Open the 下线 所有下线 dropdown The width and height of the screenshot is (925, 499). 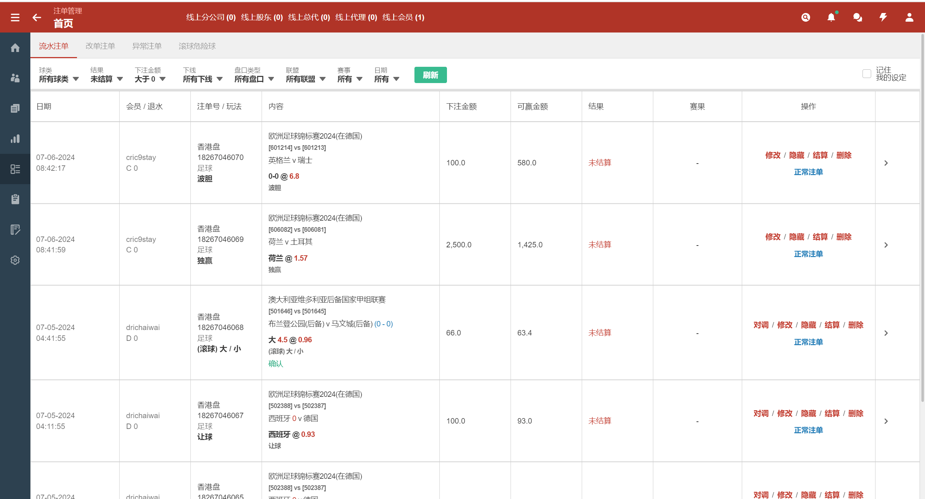tap(203, 75)
